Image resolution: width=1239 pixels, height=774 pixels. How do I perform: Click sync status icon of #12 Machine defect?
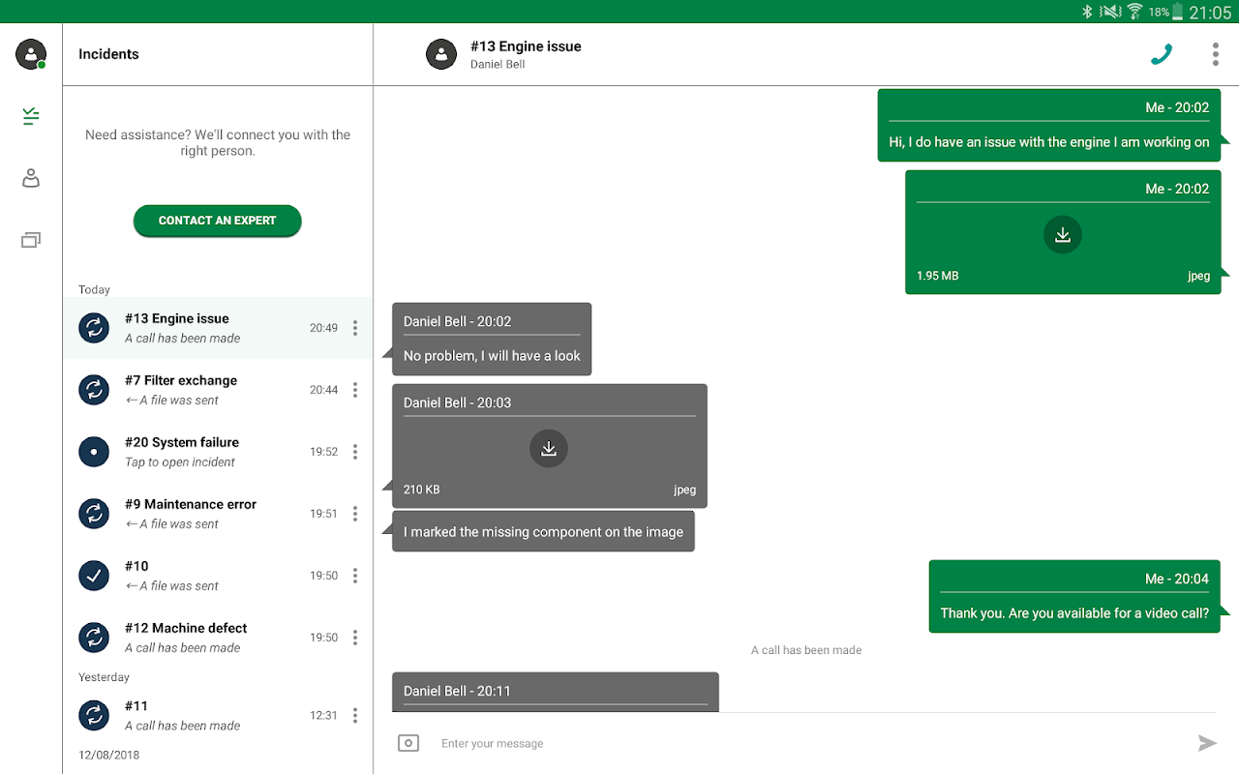click(94, 638)
